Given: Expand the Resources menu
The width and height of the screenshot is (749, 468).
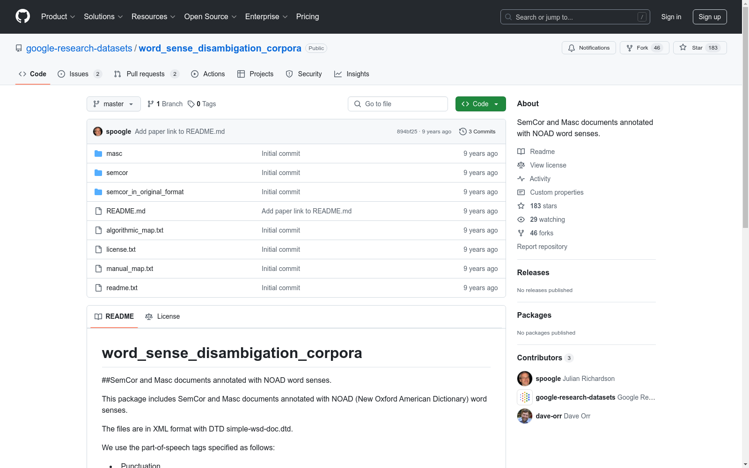Looking at the screenshot, I should [x=154, y=17].
